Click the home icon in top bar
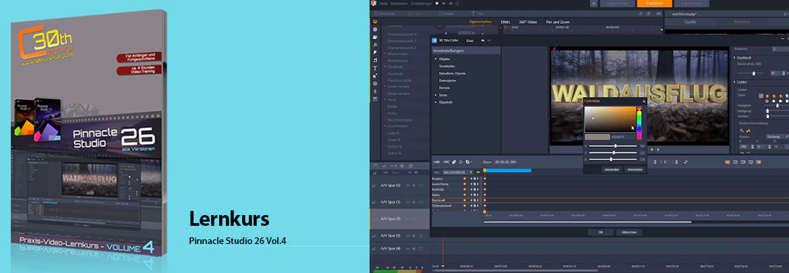This screenshot has width=789, height=273. (x=593, y=3)
